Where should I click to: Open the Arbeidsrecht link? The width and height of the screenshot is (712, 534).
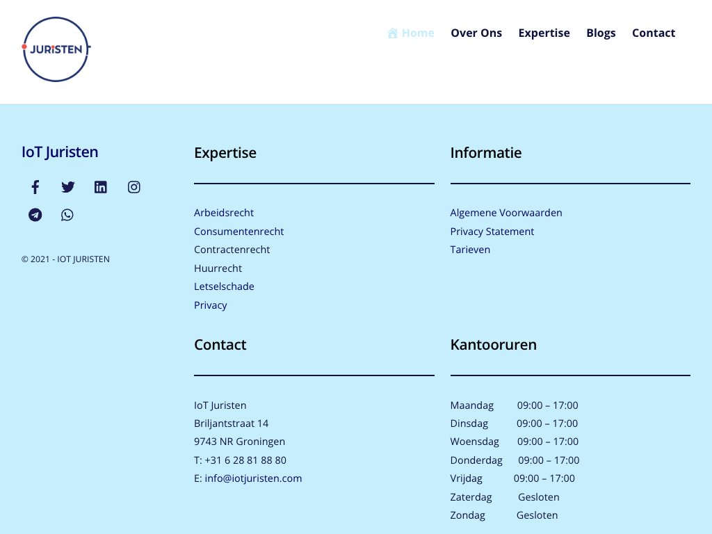224,213
